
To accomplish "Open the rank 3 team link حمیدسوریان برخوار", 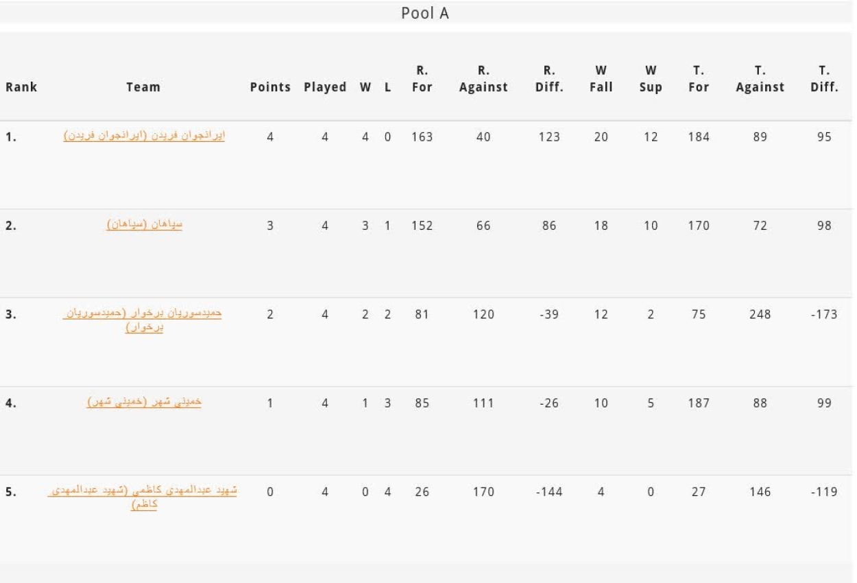I will 144,320.
